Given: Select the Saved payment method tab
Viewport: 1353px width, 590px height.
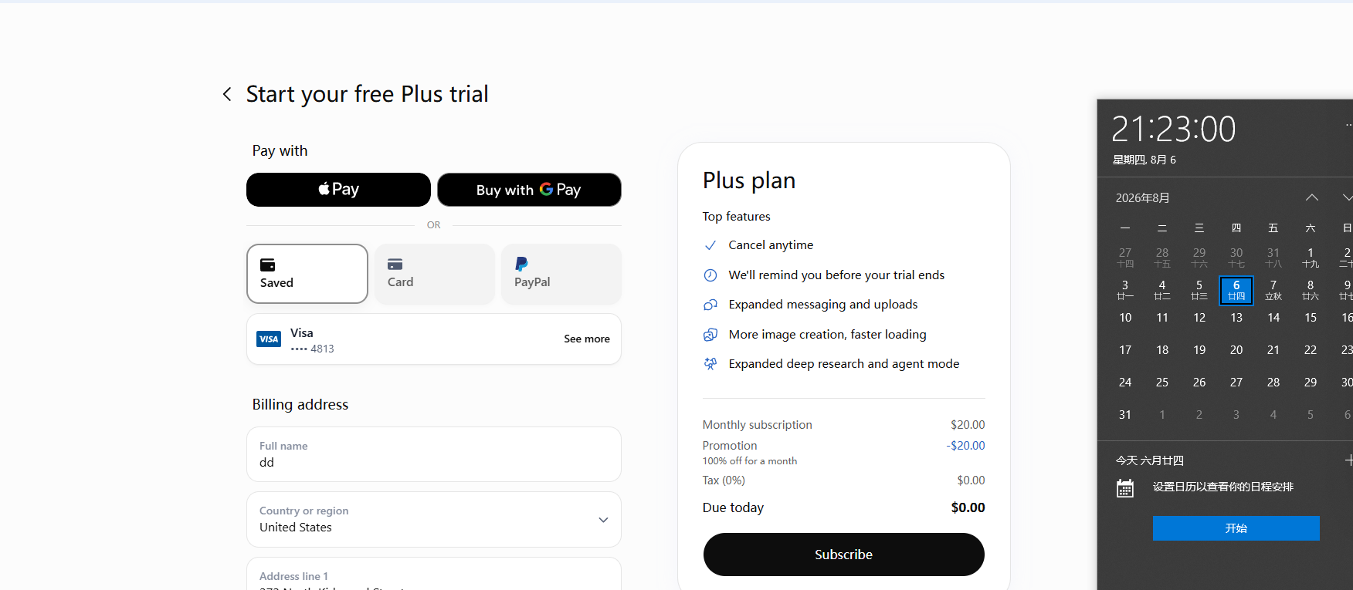Looking at the screenshot, I should click(307, 274).
